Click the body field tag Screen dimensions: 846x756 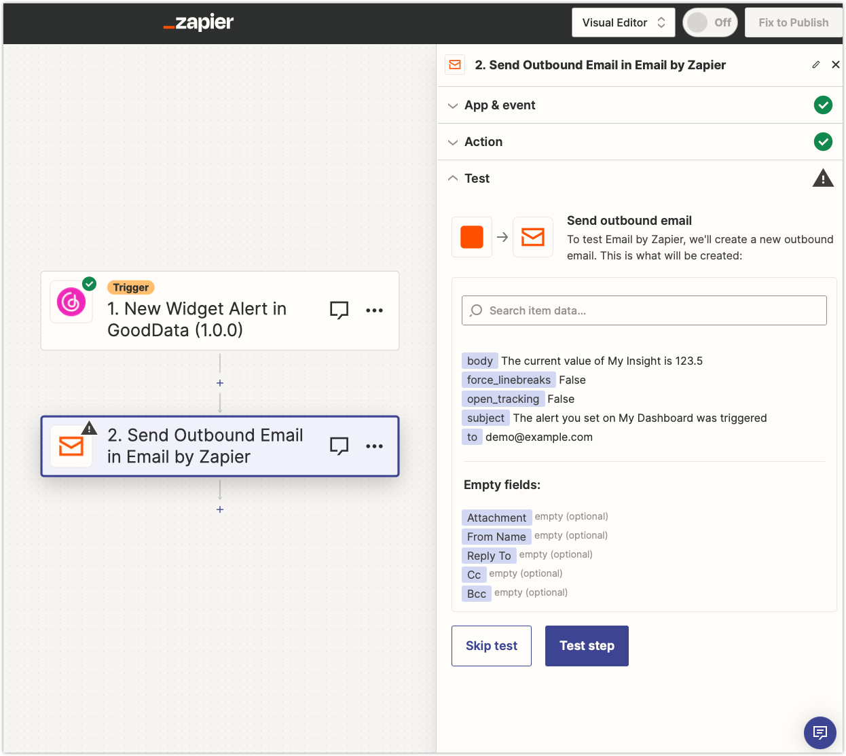click(x=480, y=361)
